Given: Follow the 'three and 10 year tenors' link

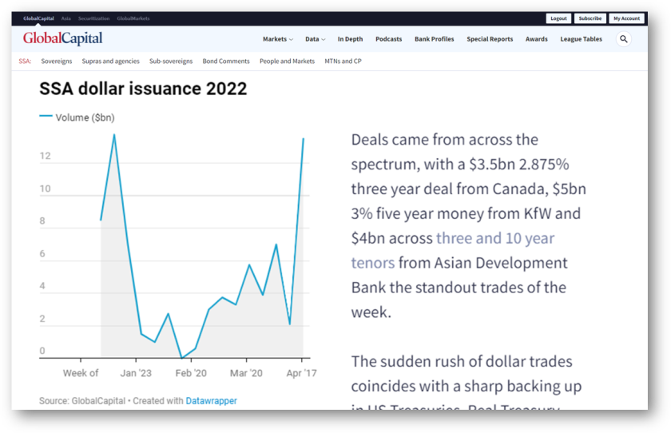Looking at the screenshot, I should click(495, 238).
